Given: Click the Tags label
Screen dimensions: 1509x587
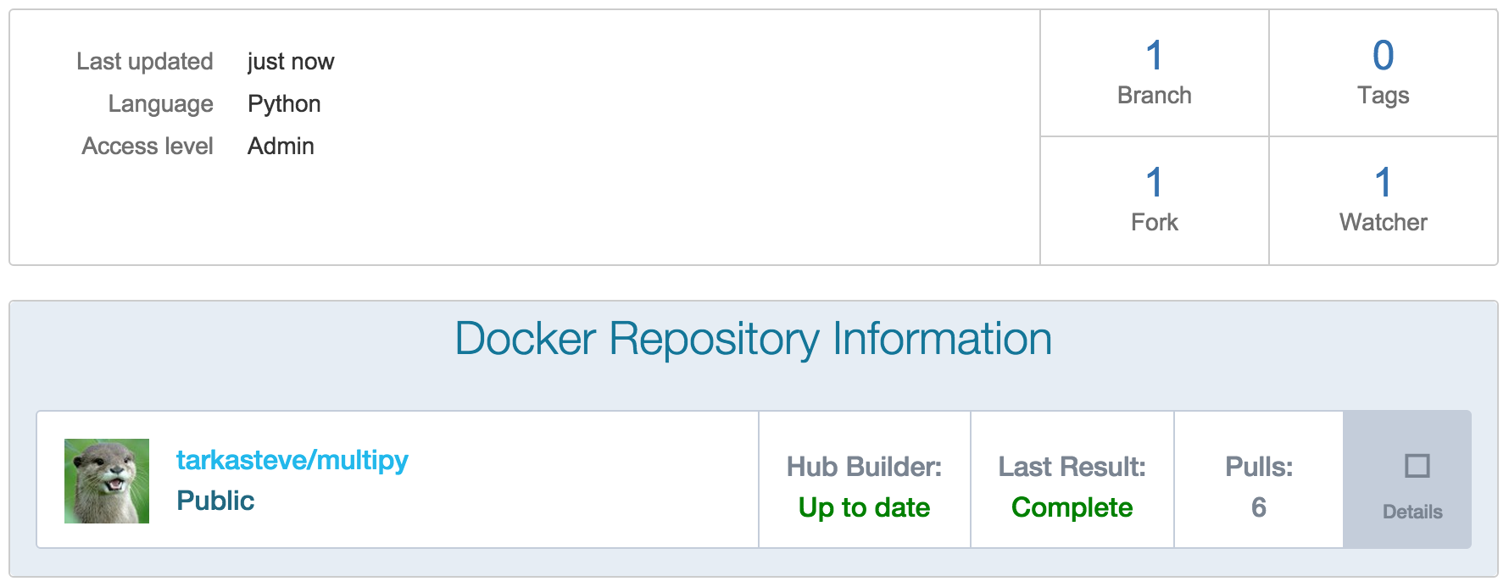Looking at the screenshot, I should coord(1383,96).
